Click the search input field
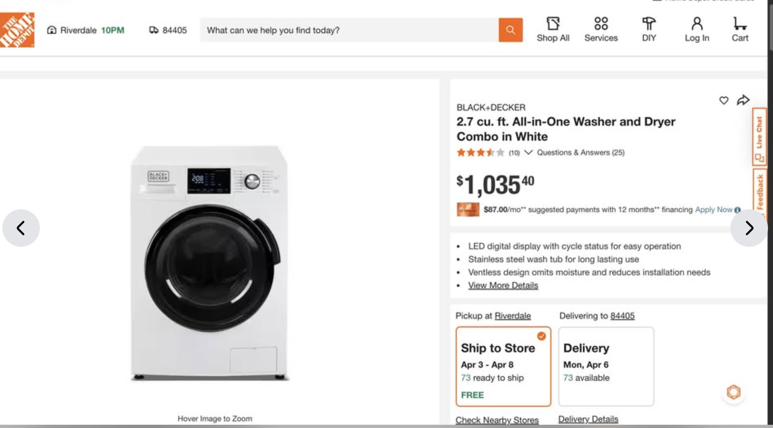The image size is (773, 428). point(349,30)
